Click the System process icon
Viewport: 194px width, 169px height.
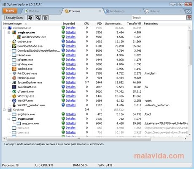10,110
